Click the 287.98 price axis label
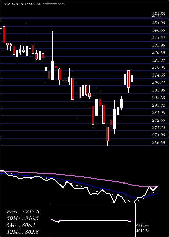 click(x=159, y=113)
